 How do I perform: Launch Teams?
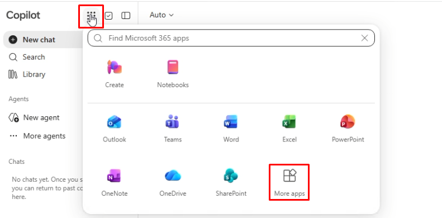point(173,129)
